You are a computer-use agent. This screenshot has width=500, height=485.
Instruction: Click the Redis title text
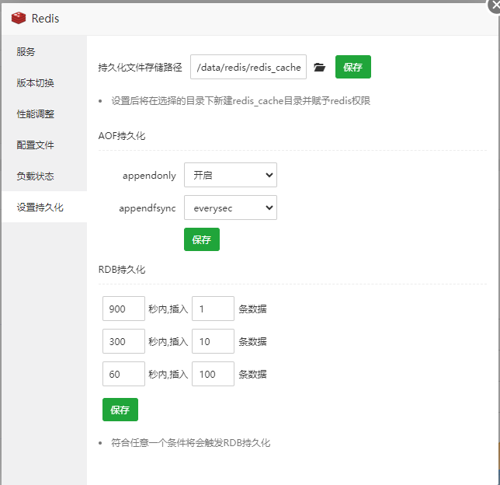click(x=45, y=19)
